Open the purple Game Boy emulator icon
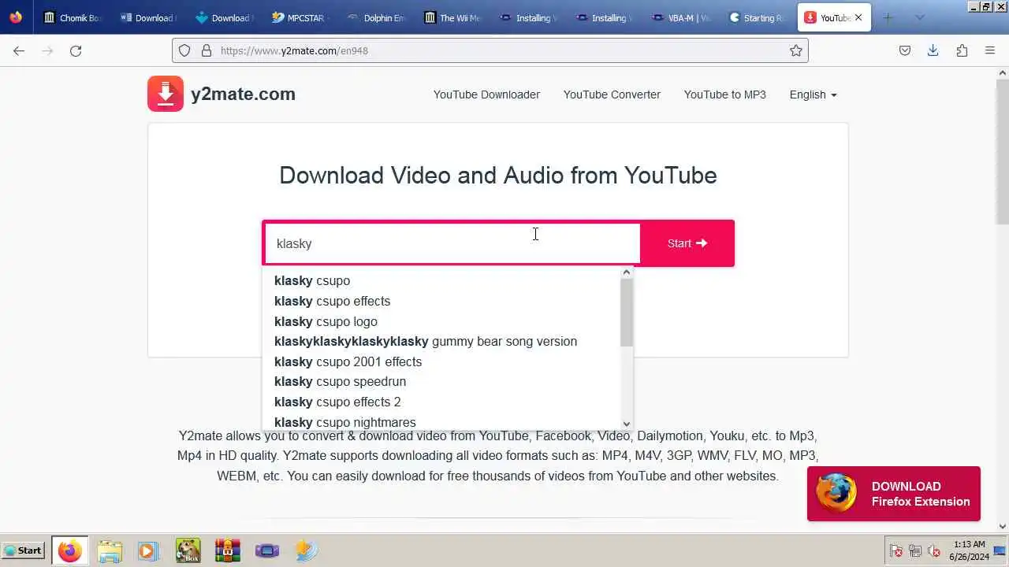 click(x=267, y=550)
